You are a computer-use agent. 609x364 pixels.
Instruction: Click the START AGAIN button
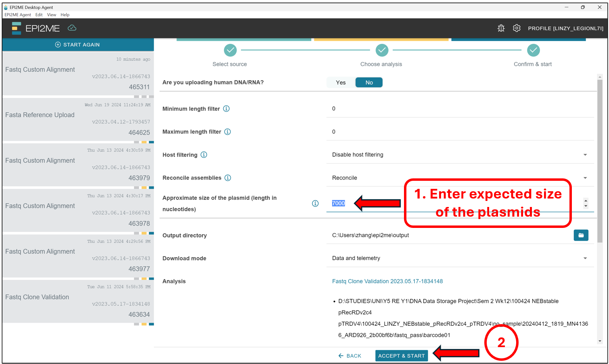coord(78,45)
